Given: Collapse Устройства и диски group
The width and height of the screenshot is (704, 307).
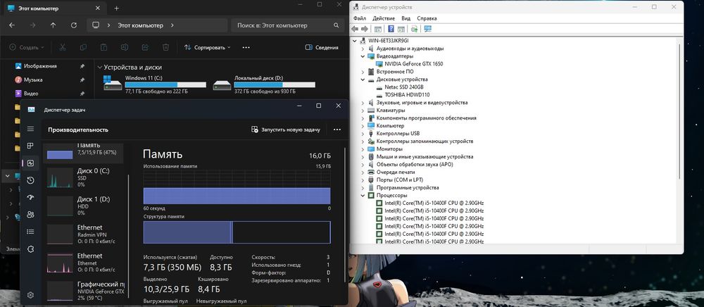Looking at the screenshot, I should [x=100, y=68].
